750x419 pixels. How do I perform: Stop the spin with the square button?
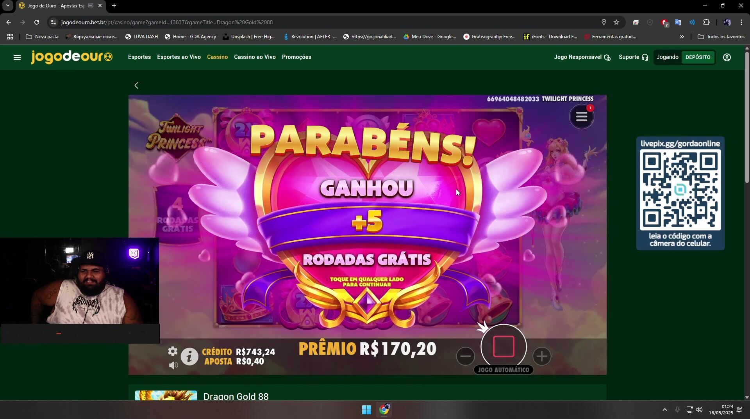[504, 346]
